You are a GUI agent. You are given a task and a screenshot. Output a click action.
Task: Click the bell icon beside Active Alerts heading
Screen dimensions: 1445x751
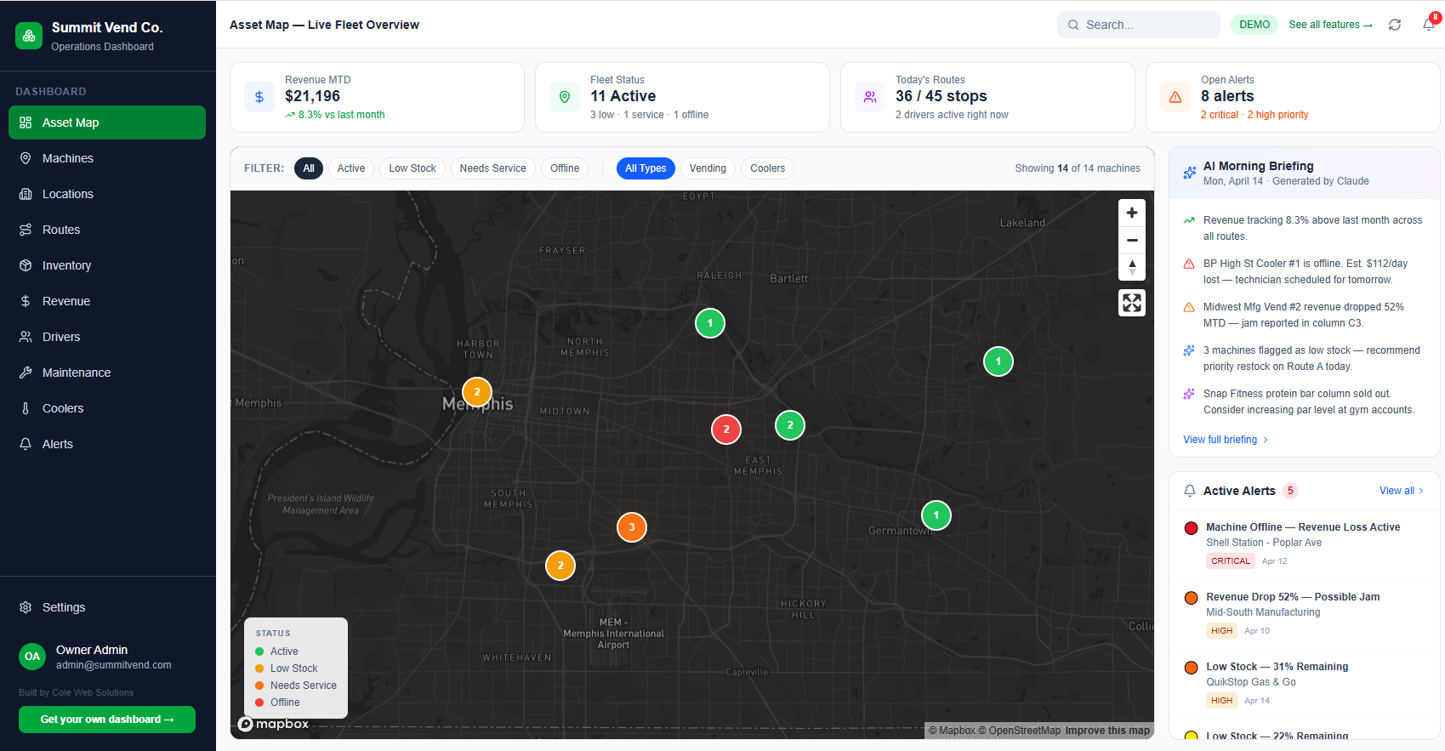tap(1190, 491)
